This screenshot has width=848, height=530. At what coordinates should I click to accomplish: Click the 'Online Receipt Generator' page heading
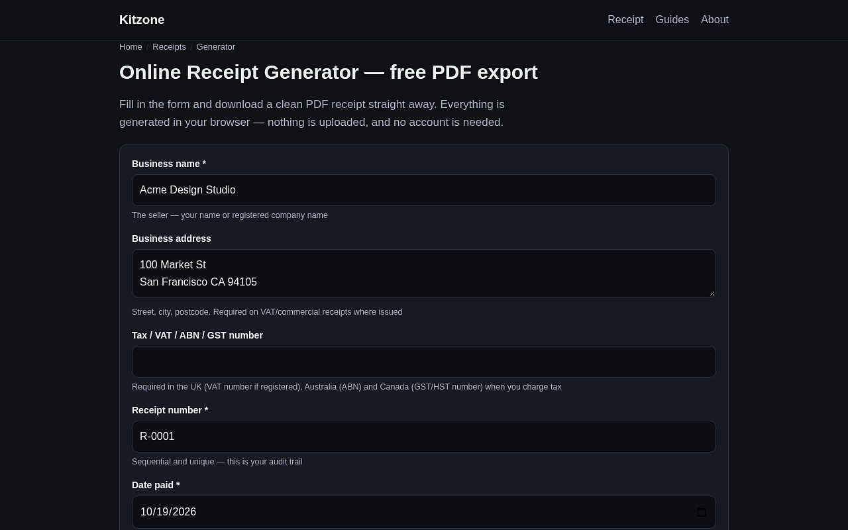329,72
